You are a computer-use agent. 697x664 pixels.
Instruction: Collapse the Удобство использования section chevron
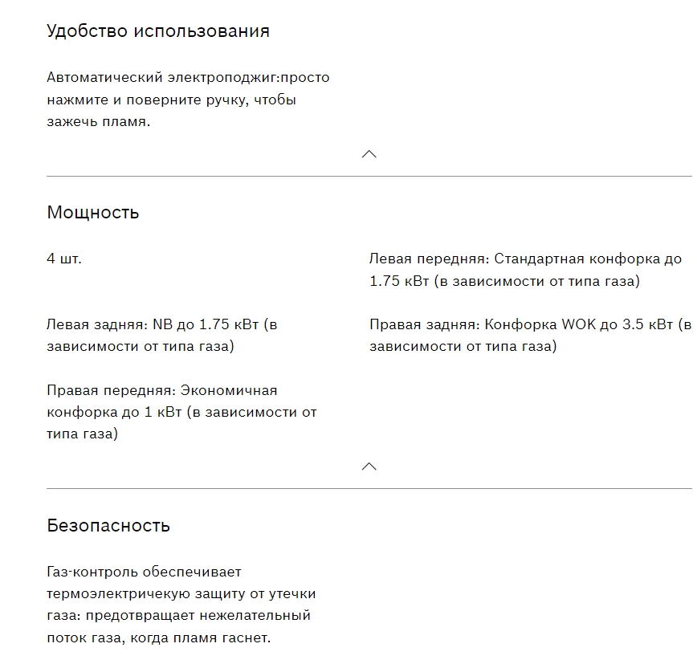pyautogui.click(x=369, y=154)
